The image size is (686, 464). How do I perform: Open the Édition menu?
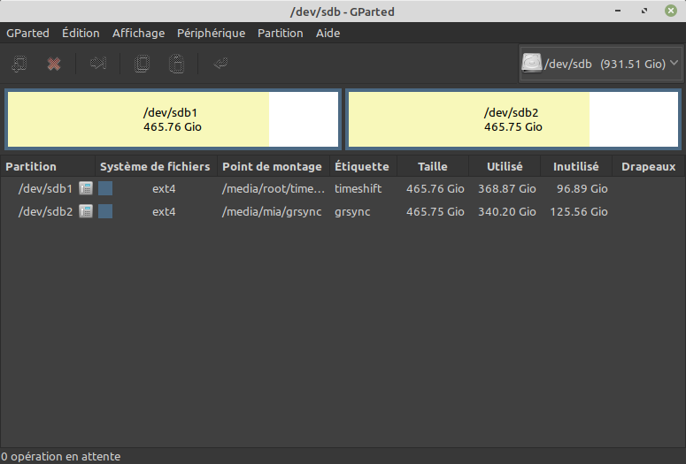pos(81,34)
